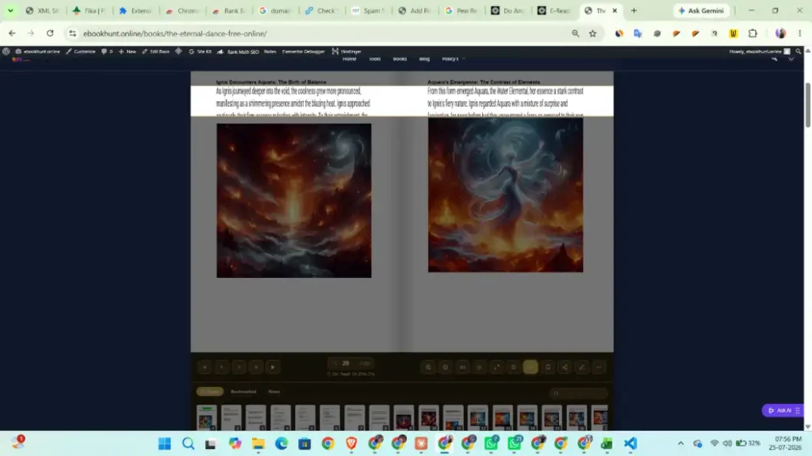
Task: Click the WordPress logo in the admin bar
Action: click(6, 51)
